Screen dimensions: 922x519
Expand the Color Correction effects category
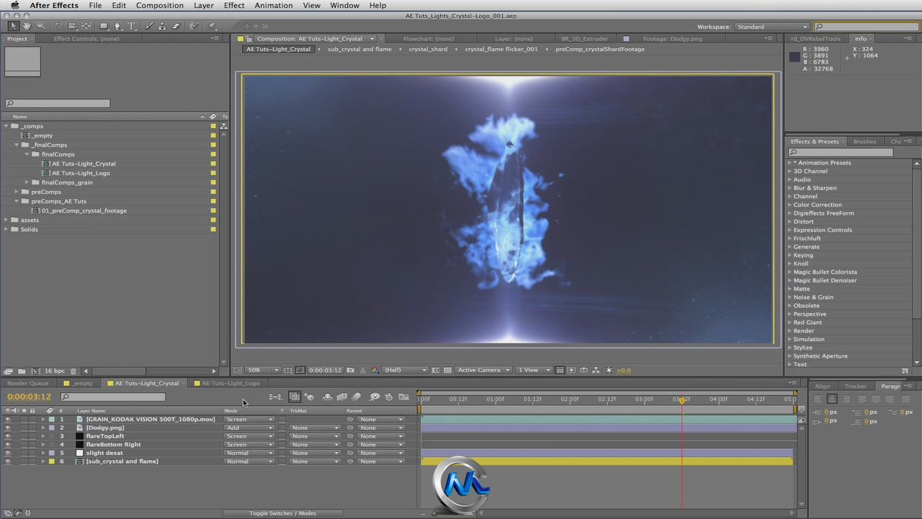(789, 205)
